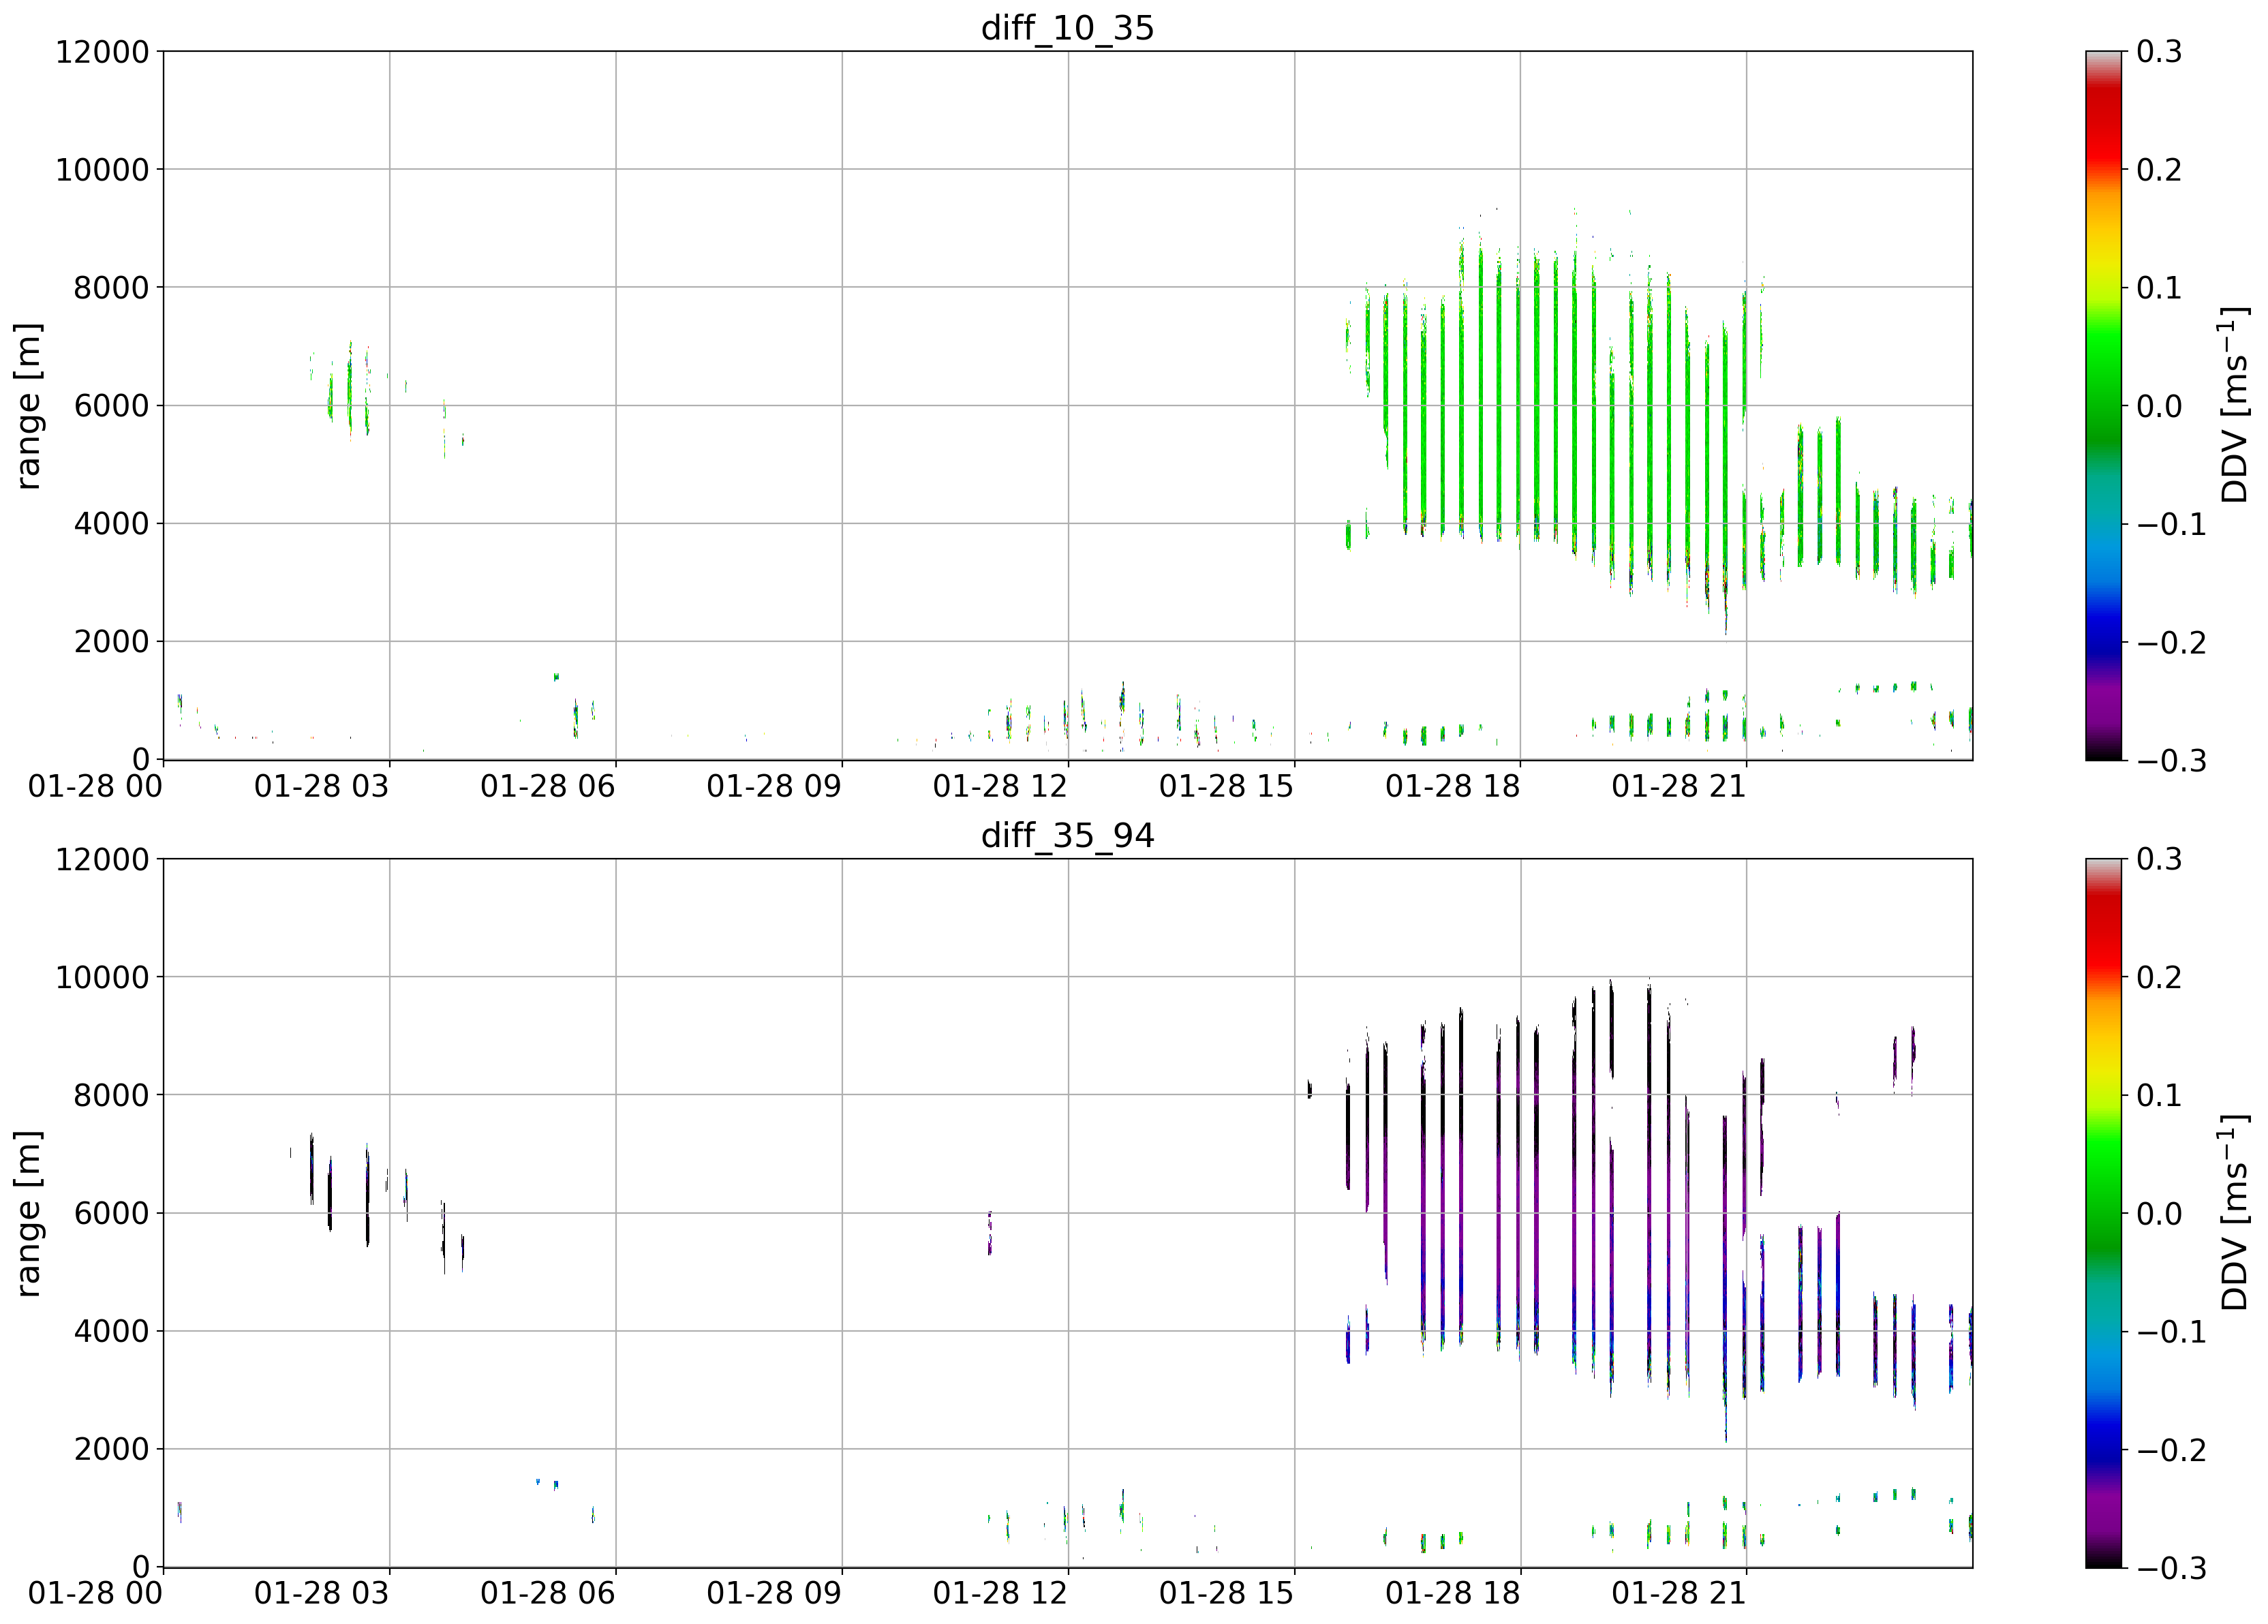Click the plot title "diff_10_35"
Image resolution: width=2268 pixels, height=1624 pixels.
click(1067, 27)
